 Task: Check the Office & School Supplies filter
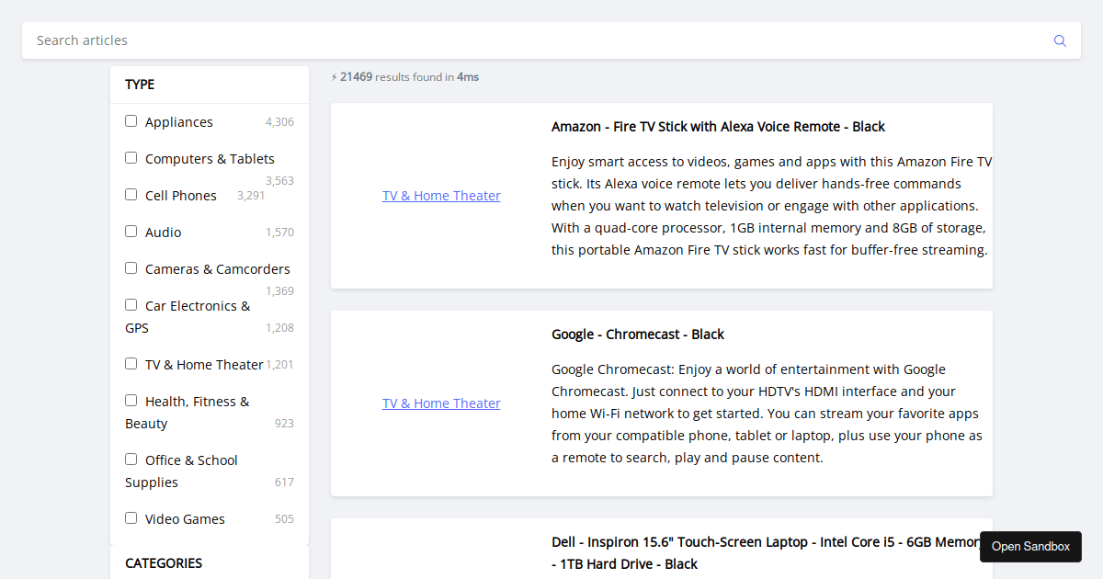coord(131,459)
